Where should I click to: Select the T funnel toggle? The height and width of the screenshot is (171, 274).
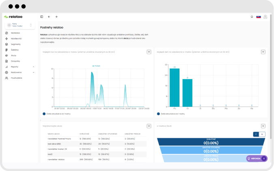[256, 134]
